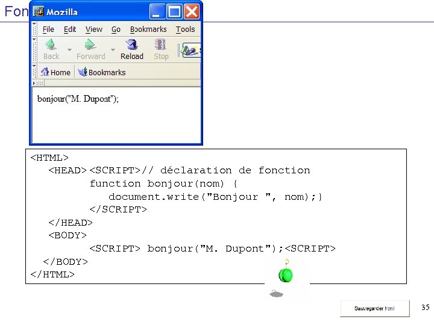Minimize the Mozilla window

157,11
